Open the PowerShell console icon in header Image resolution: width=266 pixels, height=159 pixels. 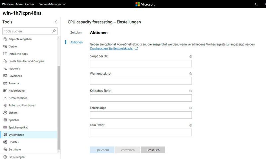click(x=256, y=4)
